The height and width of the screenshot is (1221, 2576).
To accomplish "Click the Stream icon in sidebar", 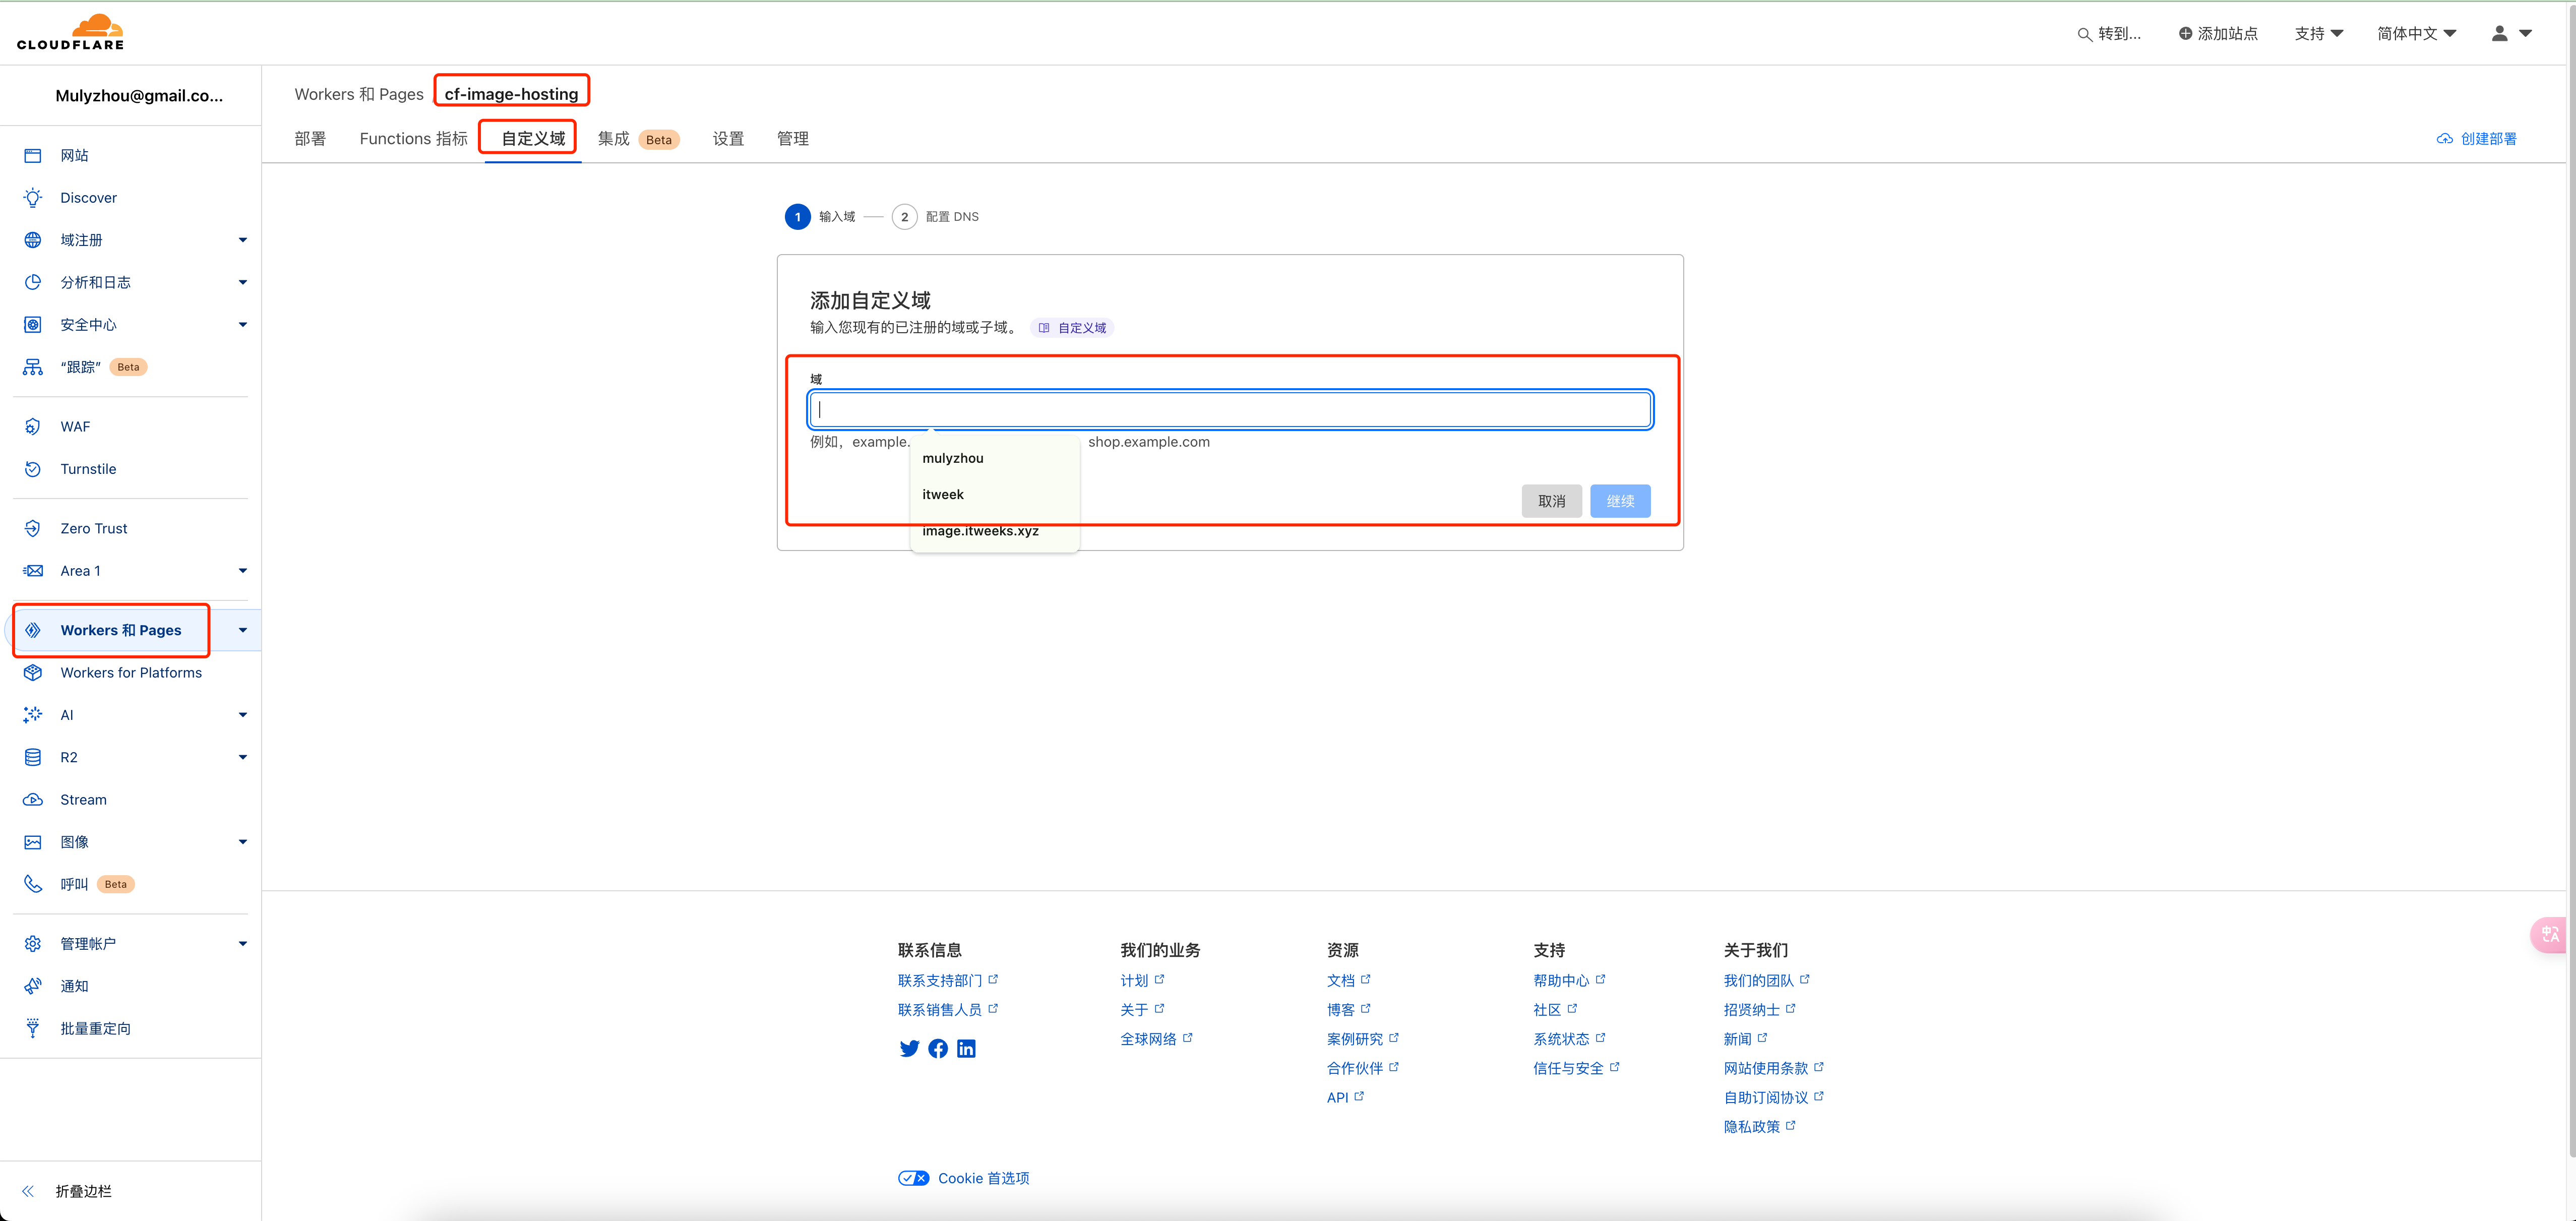I will pyautogui.click(x=33, y=799).
